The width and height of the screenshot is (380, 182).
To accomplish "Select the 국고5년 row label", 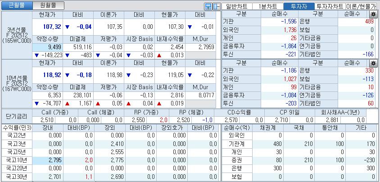I will (x=17, y=152).
